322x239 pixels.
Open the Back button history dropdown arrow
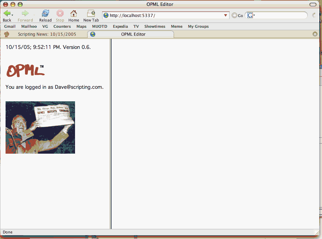tap(13, 15)
